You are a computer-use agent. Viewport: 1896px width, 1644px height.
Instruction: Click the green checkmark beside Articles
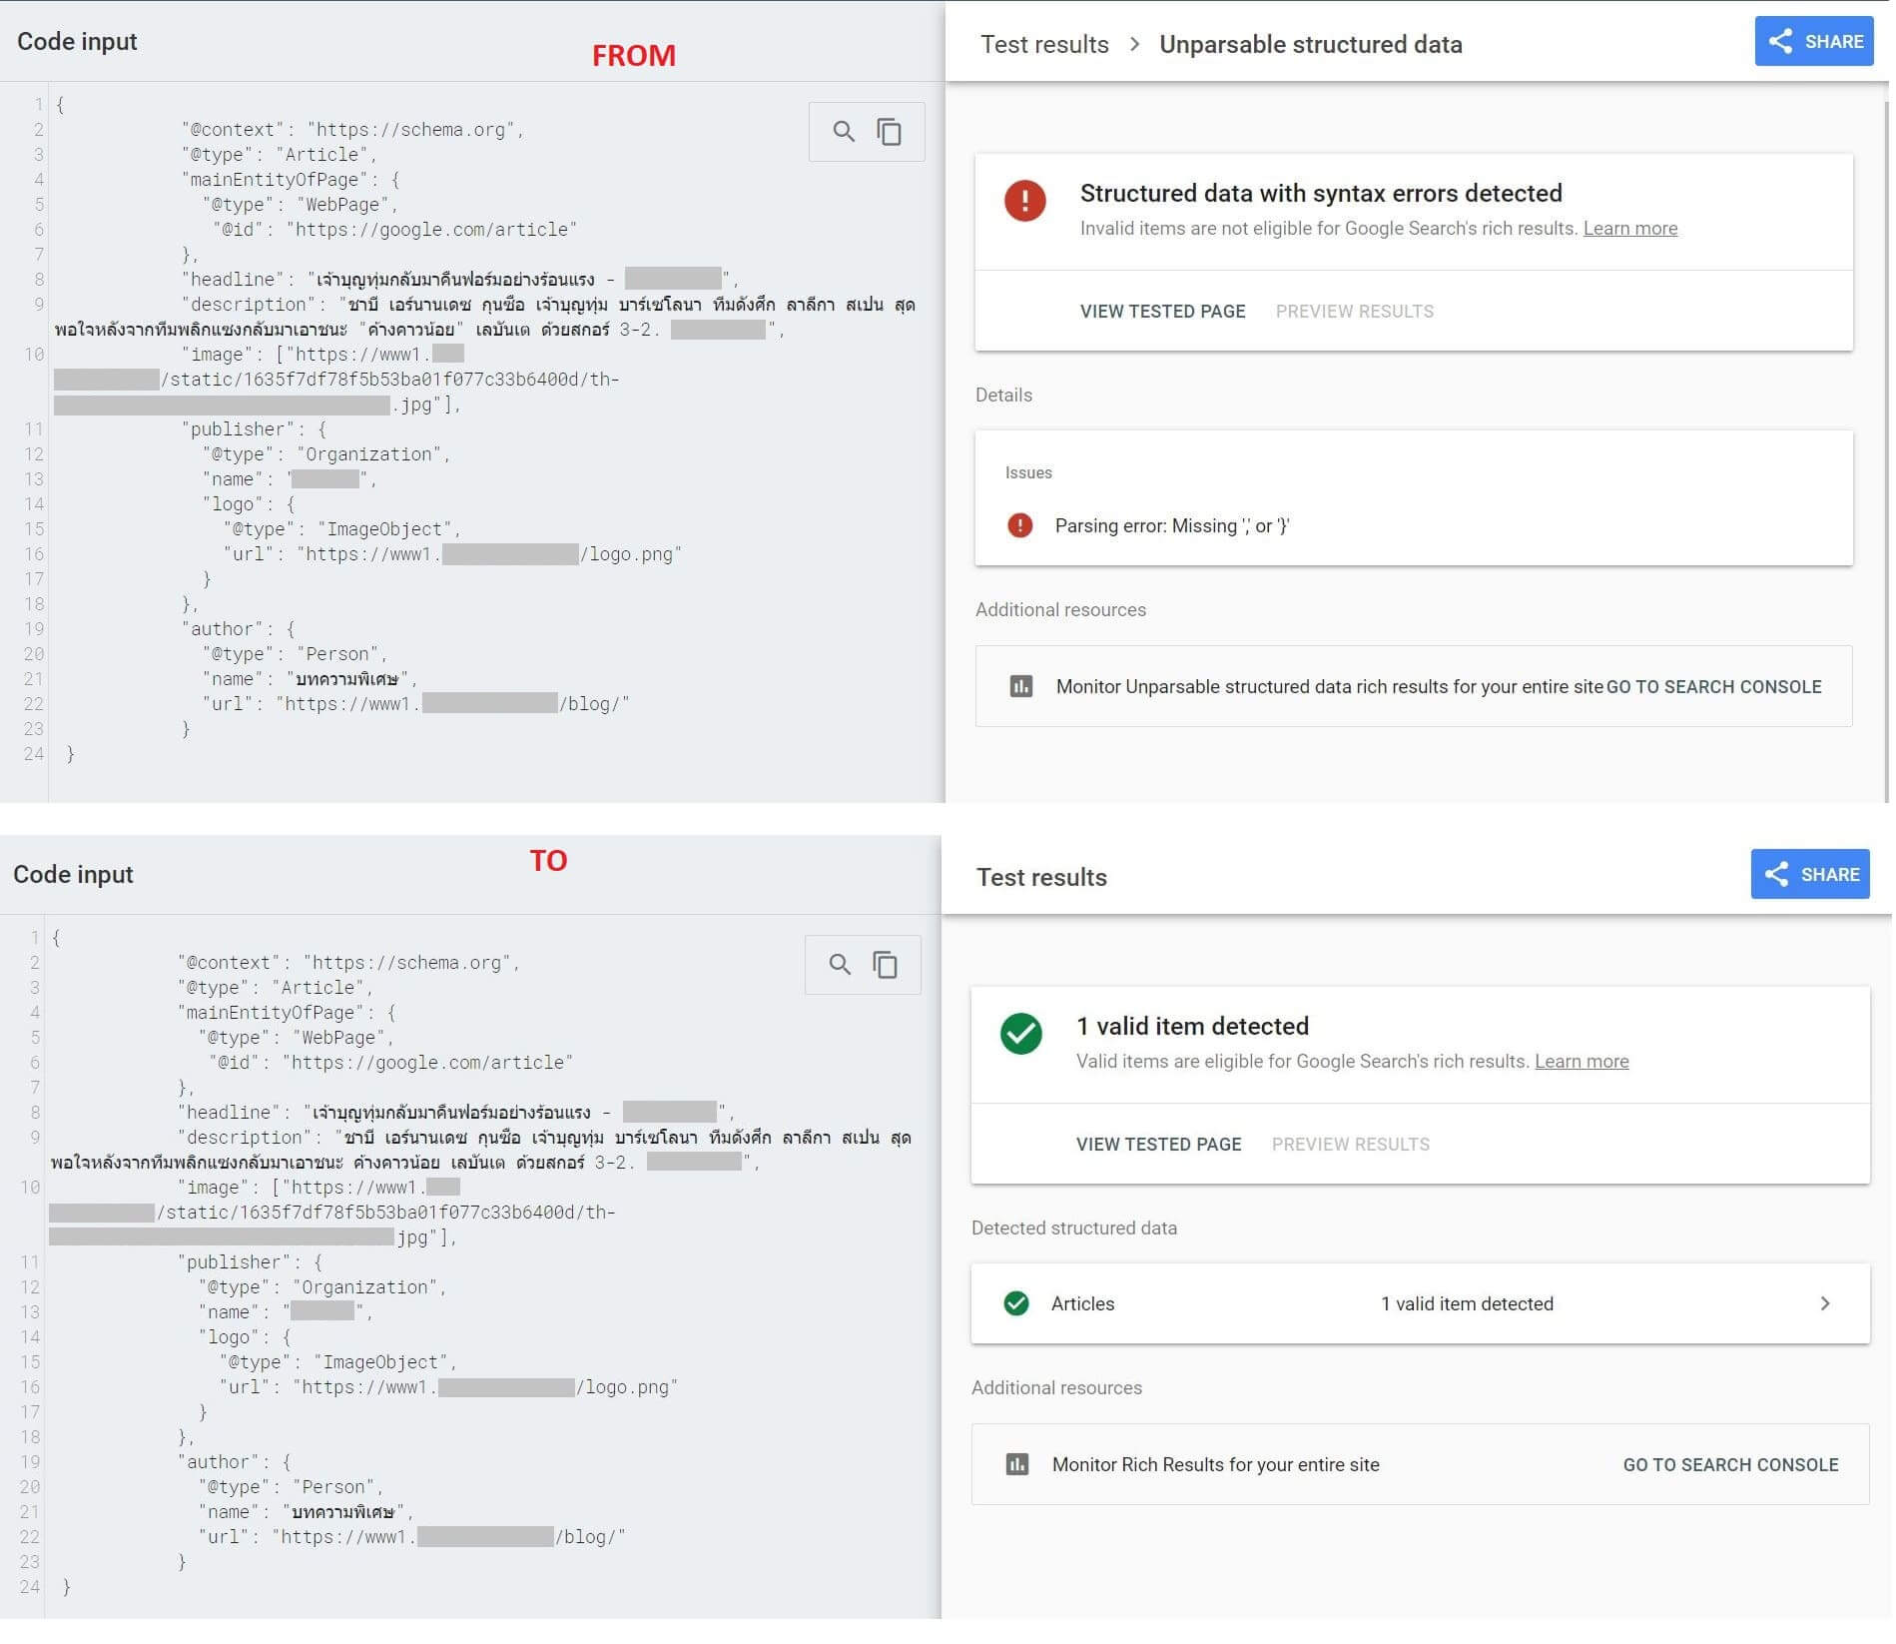click(1016, 1303)
